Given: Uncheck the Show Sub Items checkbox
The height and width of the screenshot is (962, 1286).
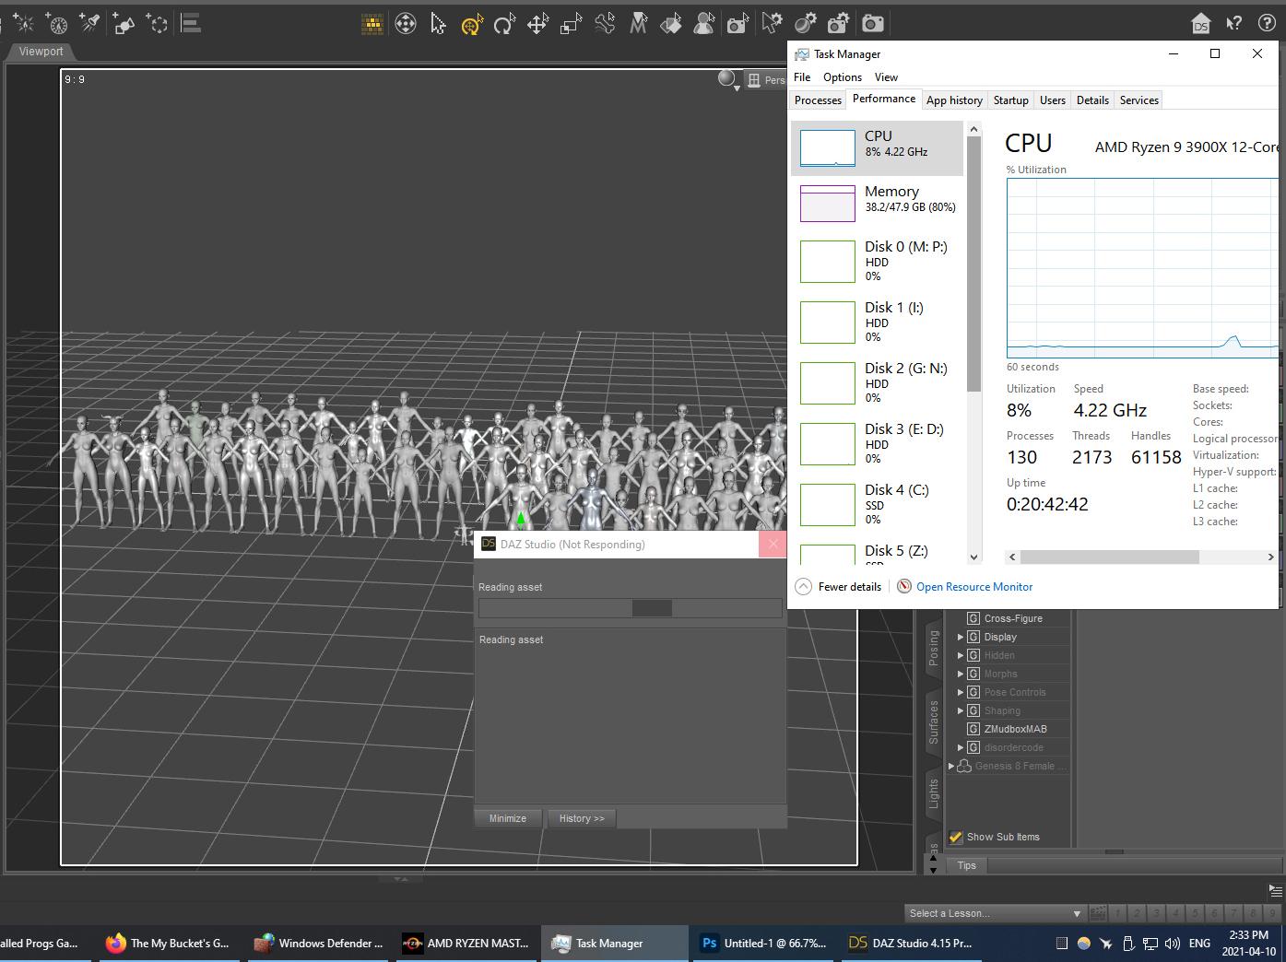Looking at the screenshot, I should coord(956,837).
